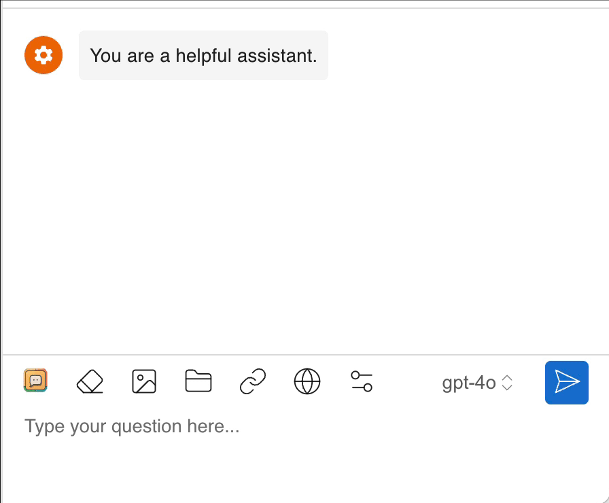Click the white gear symbol inside orange circle
The width and height of the screenshot is (609, 503).
point(43,55)
